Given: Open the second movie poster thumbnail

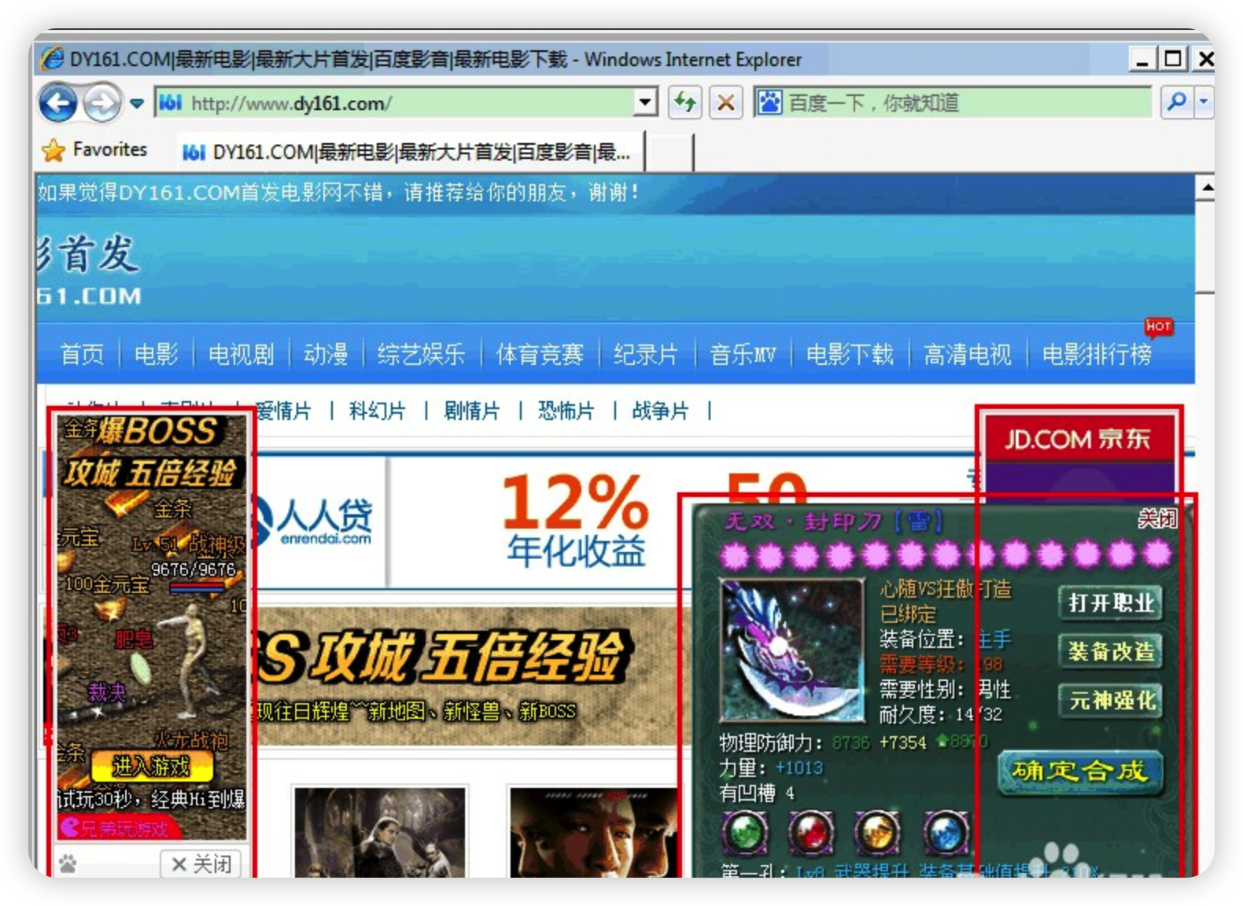Looking at the screenshot, I should pyautogui.click(x=593, y=832).
